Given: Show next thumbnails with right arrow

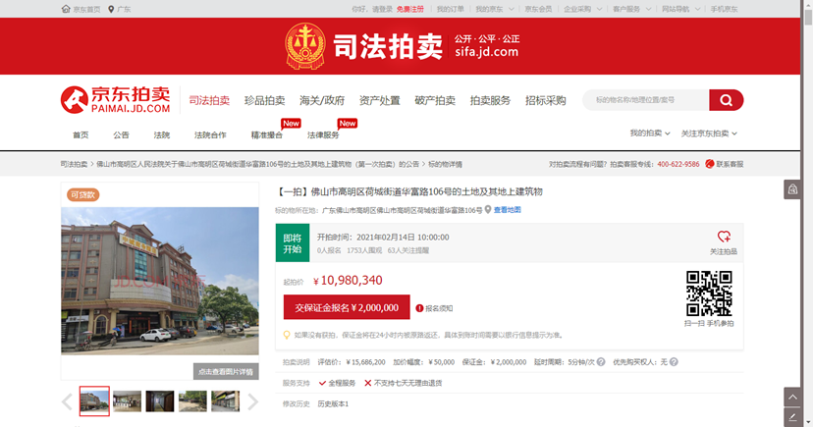Looking at the screenshot, I should 252,401.
